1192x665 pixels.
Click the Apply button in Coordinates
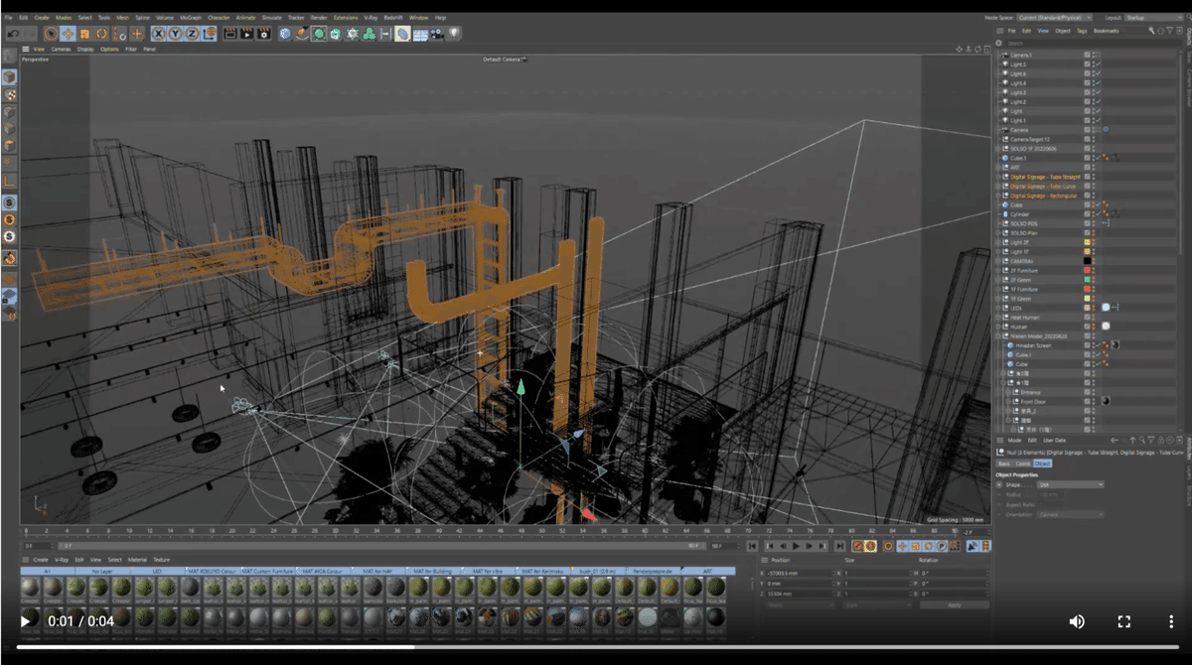954,604
